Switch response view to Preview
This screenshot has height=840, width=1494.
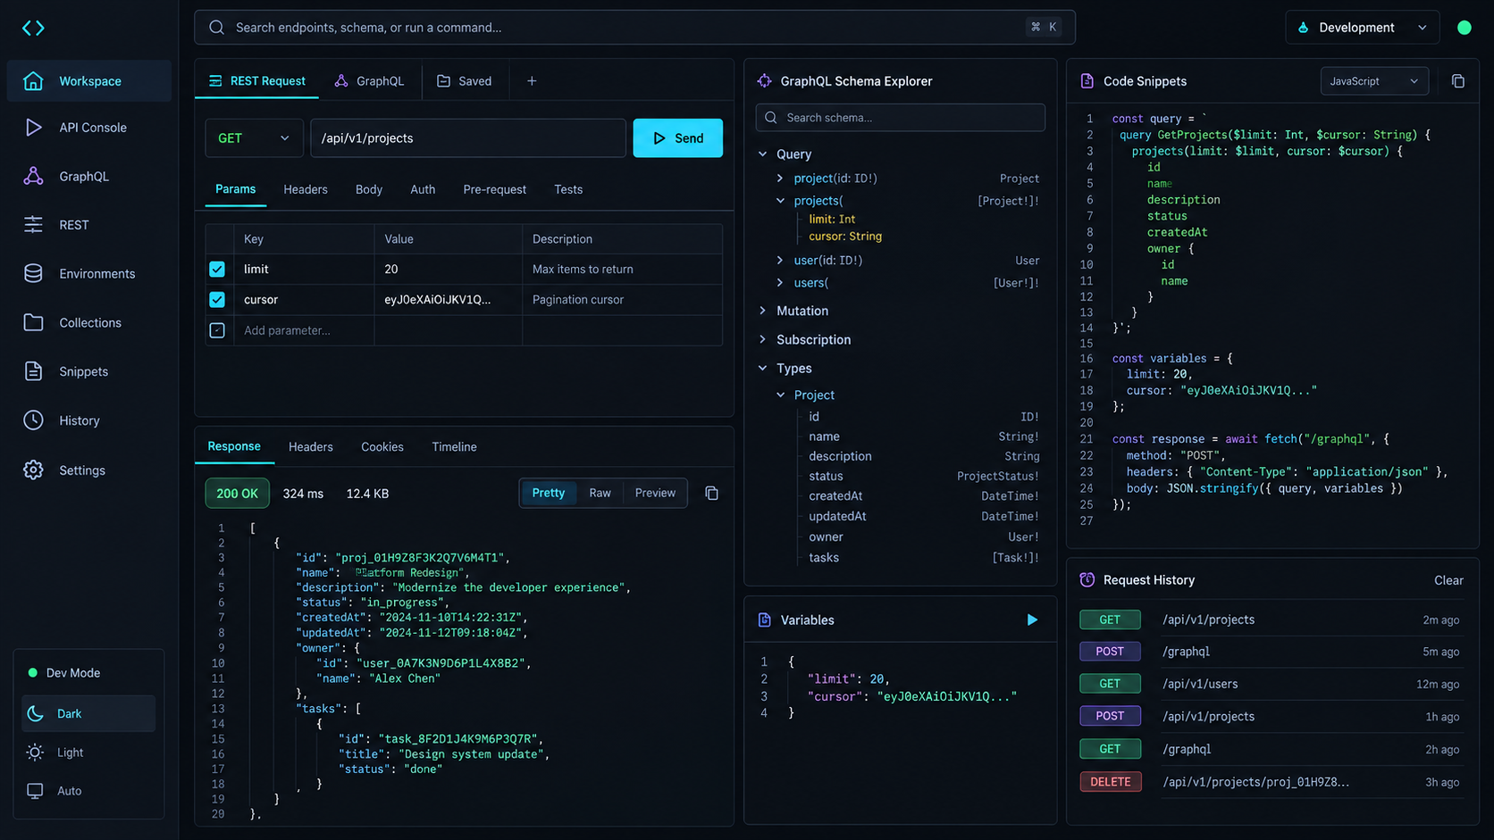655,493
